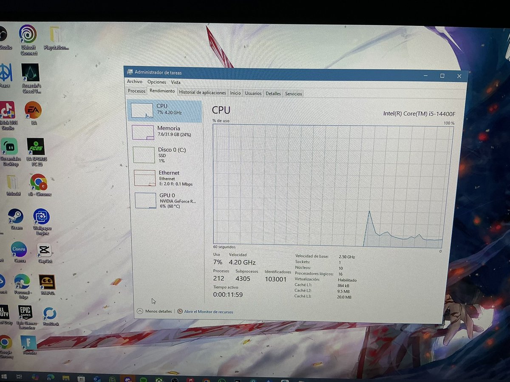This screenshot has width=510, height=382.
Task: Open Edge from the taskbar
Action: (x=51, y=377)
